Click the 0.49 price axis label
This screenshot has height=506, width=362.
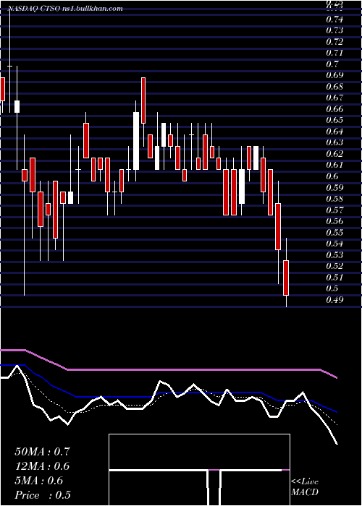(334, 300)
